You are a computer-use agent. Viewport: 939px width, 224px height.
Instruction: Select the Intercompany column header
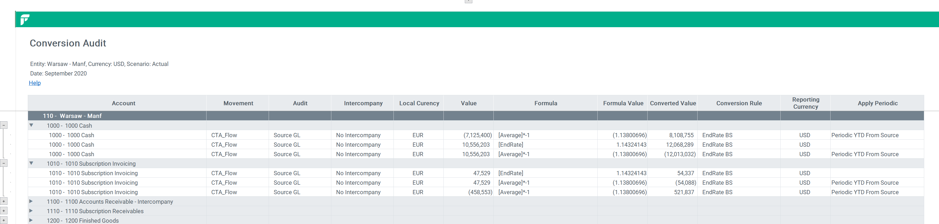pyautogui.click(x=362, y=103)
